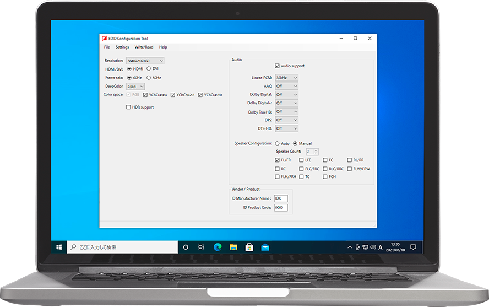This screenshot has width=489, height=307.
Task: Open File Explorer from the taskbar
Action: click(x=233, y=247)
